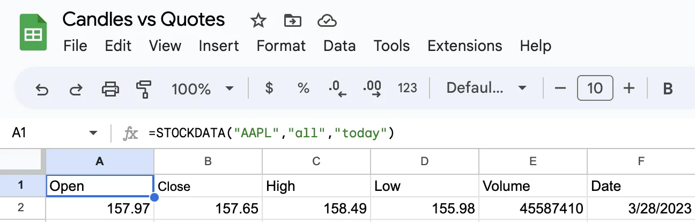Increase font size with plus button
Viewport: 695px width, 222px height.
click(x=630, y=88)
